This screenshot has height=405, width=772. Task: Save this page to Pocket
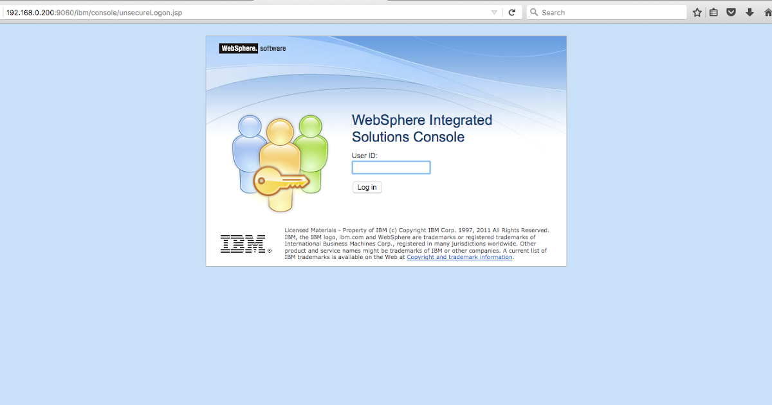(x=731, y=12)
